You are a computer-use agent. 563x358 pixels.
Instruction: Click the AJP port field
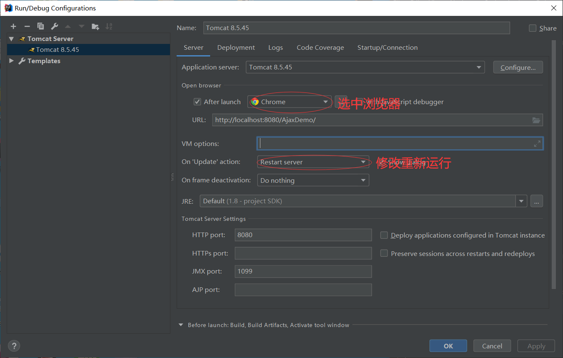303,290
